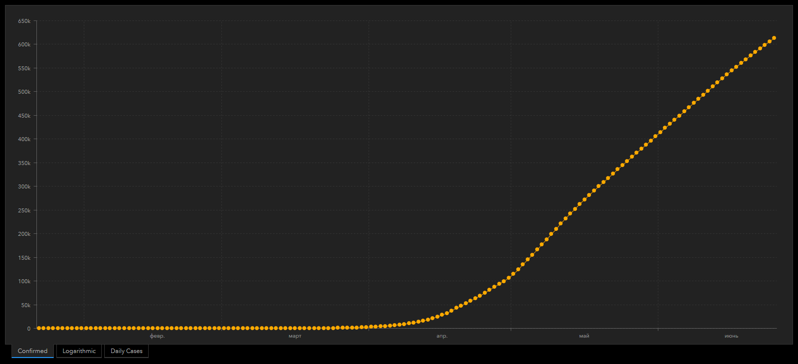Click the 600k y-axis label
Viewport: 798px width, 364px height.
click(24, 44)
